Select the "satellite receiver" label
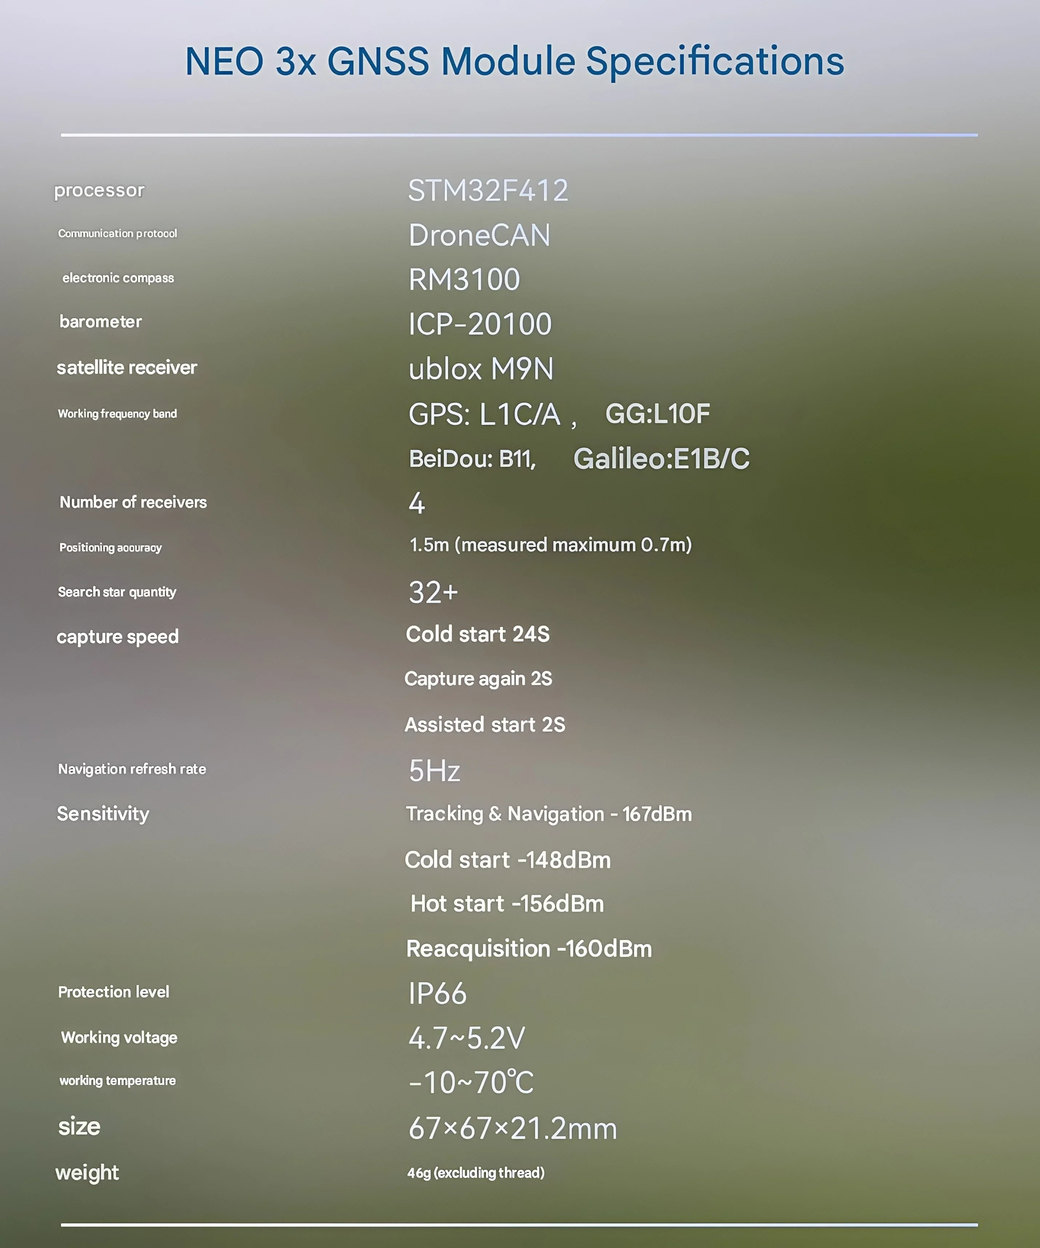The height and width of the screenshot is (1248, 1040). click(127, 368)
